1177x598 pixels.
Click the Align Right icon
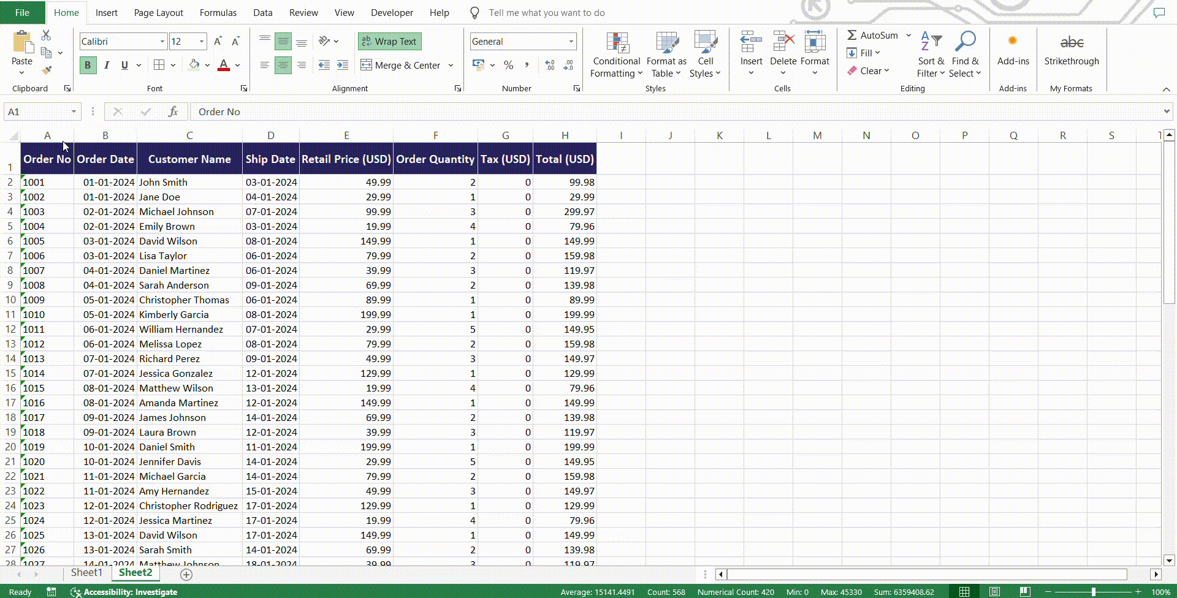click(302, 65)
